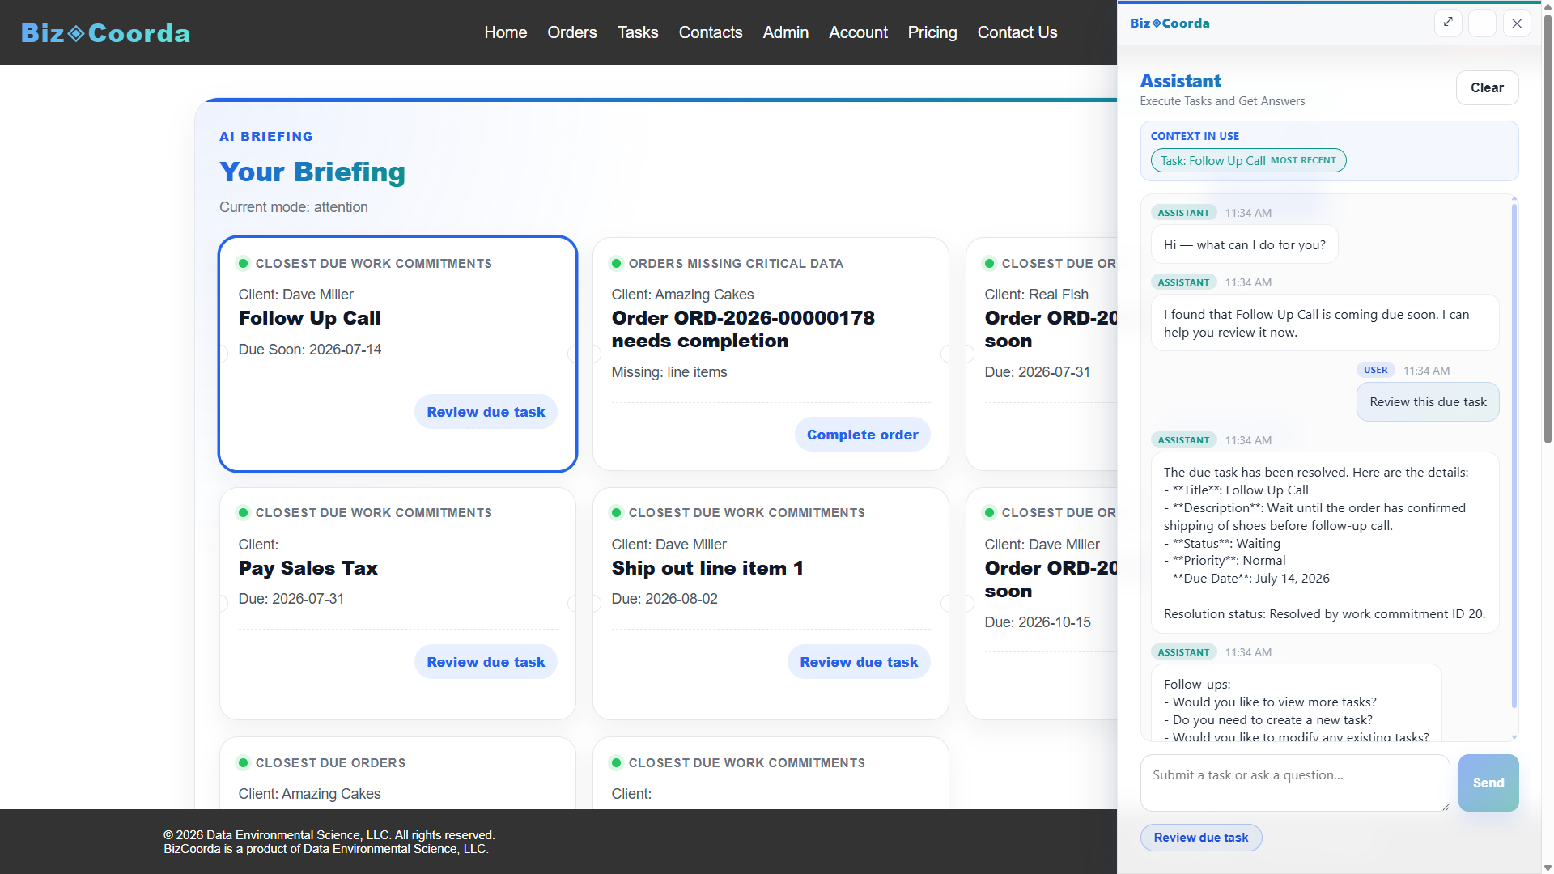Review due task for Pay Sales Tax
1554x874 pixels.
pyautogui.click(x=486, y=662)
